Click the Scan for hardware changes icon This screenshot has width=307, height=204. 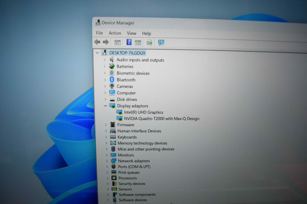pos(161,43)
